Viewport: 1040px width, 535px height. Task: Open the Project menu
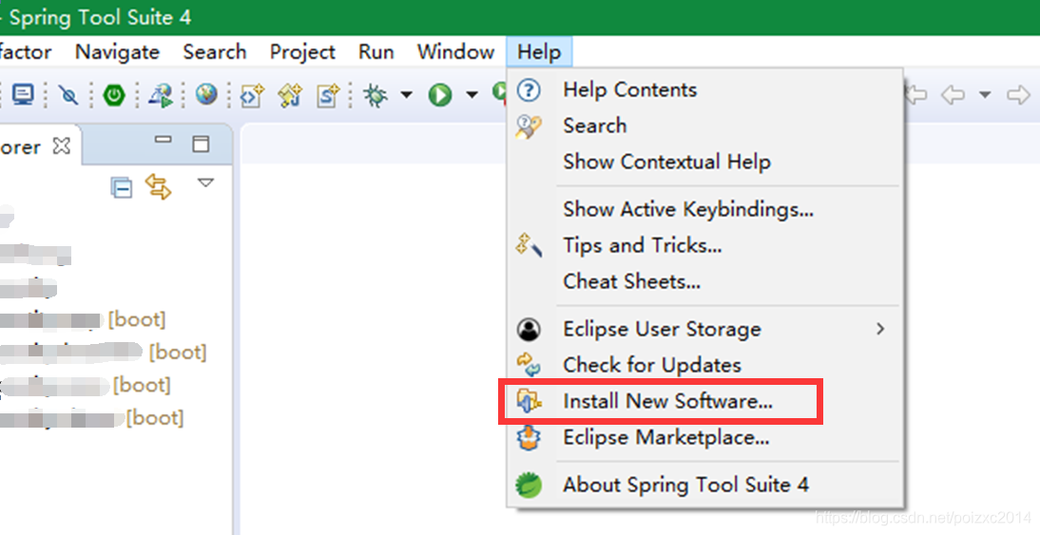pos(302,51)
